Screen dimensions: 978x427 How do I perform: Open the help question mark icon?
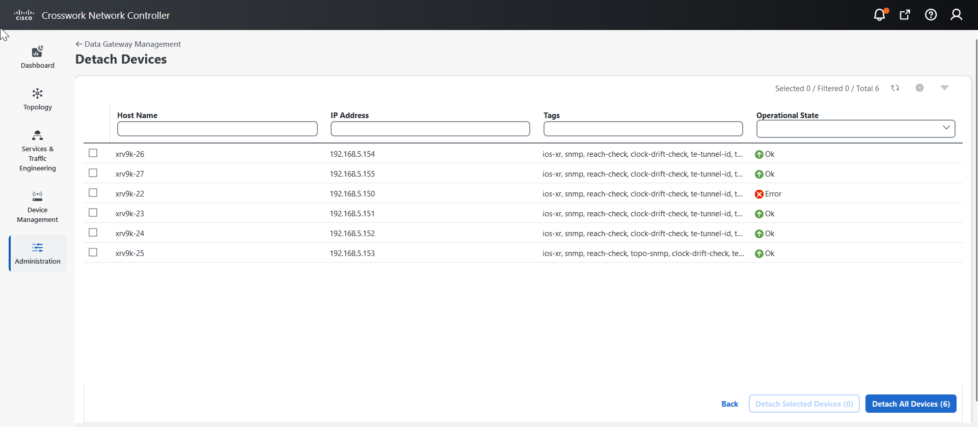click(931, 15)
